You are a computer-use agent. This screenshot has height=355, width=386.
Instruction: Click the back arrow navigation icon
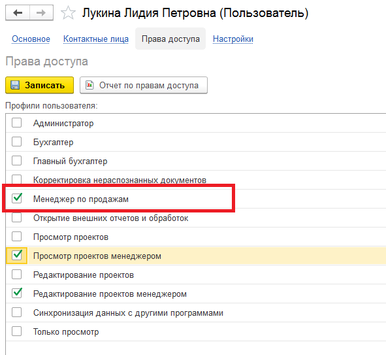(x=18, y=12)
